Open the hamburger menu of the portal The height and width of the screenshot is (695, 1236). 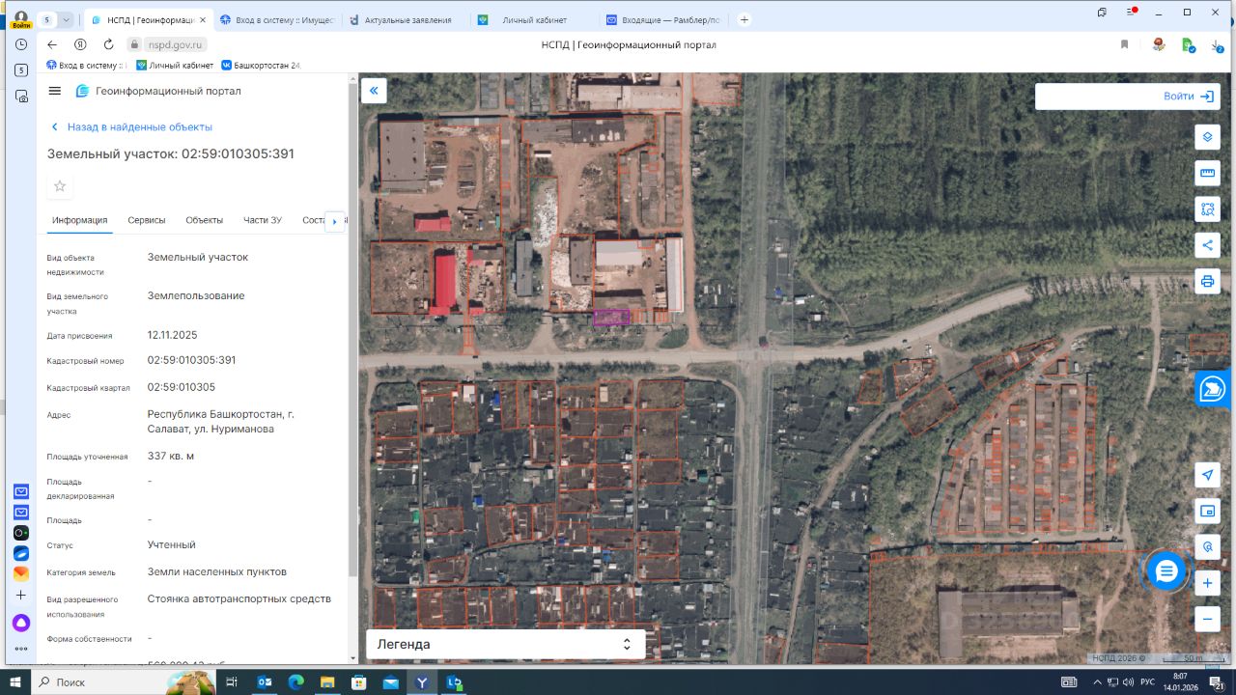click(x=55, y=91)
